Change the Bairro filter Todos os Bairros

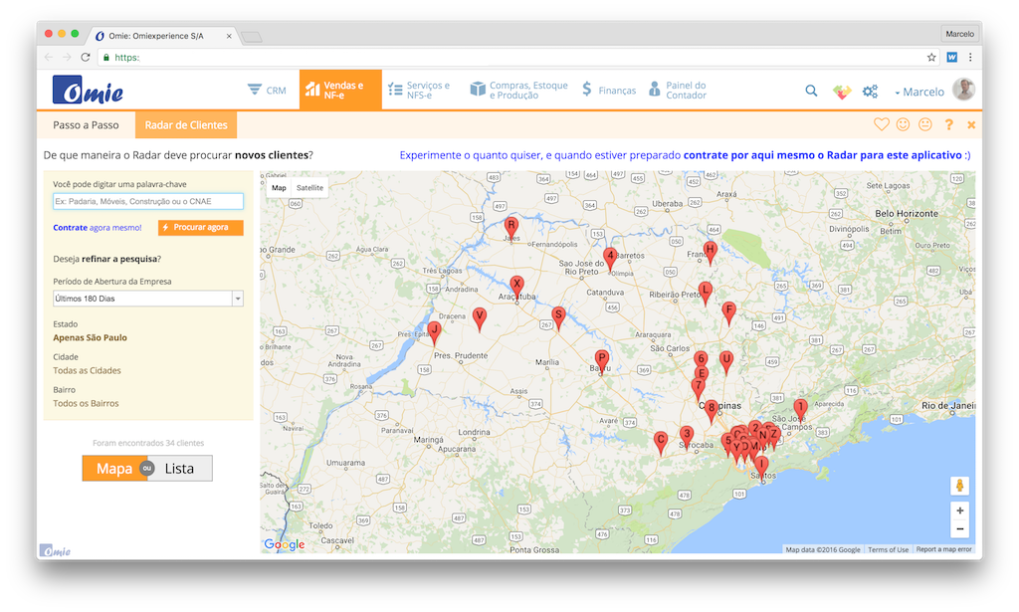coord(86,403)
